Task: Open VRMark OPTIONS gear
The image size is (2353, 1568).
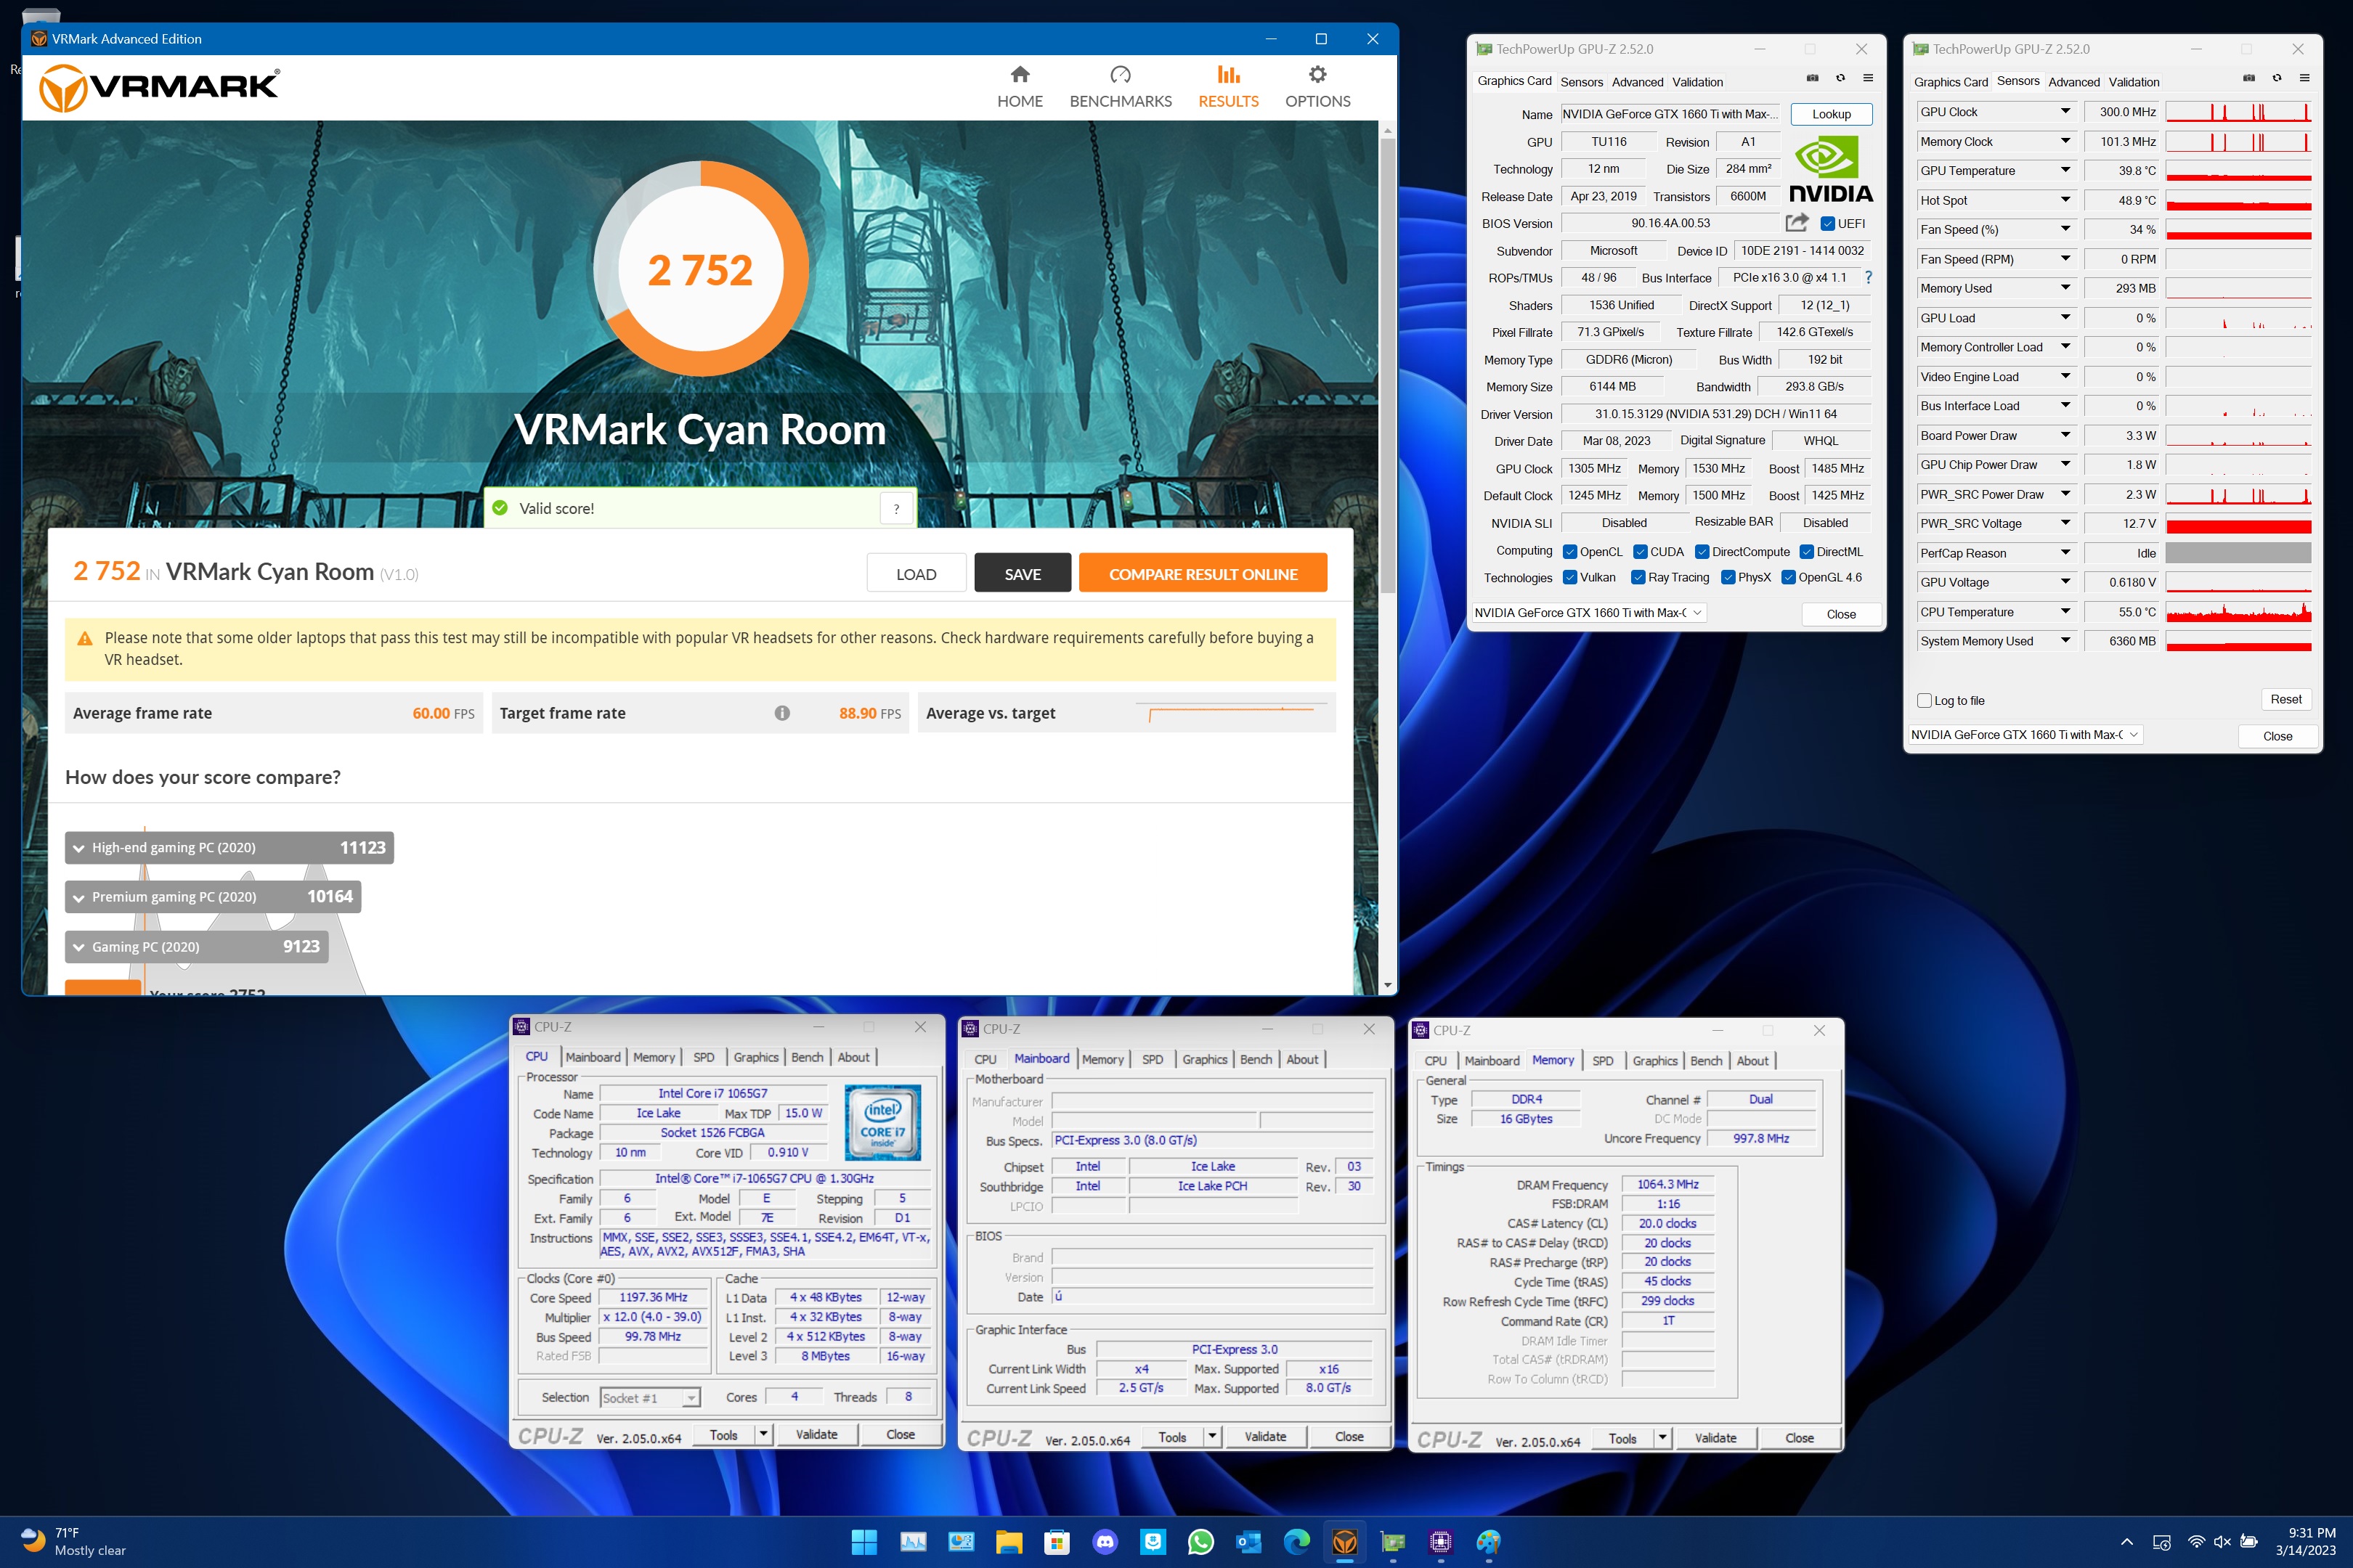Action: [1317, 86]
